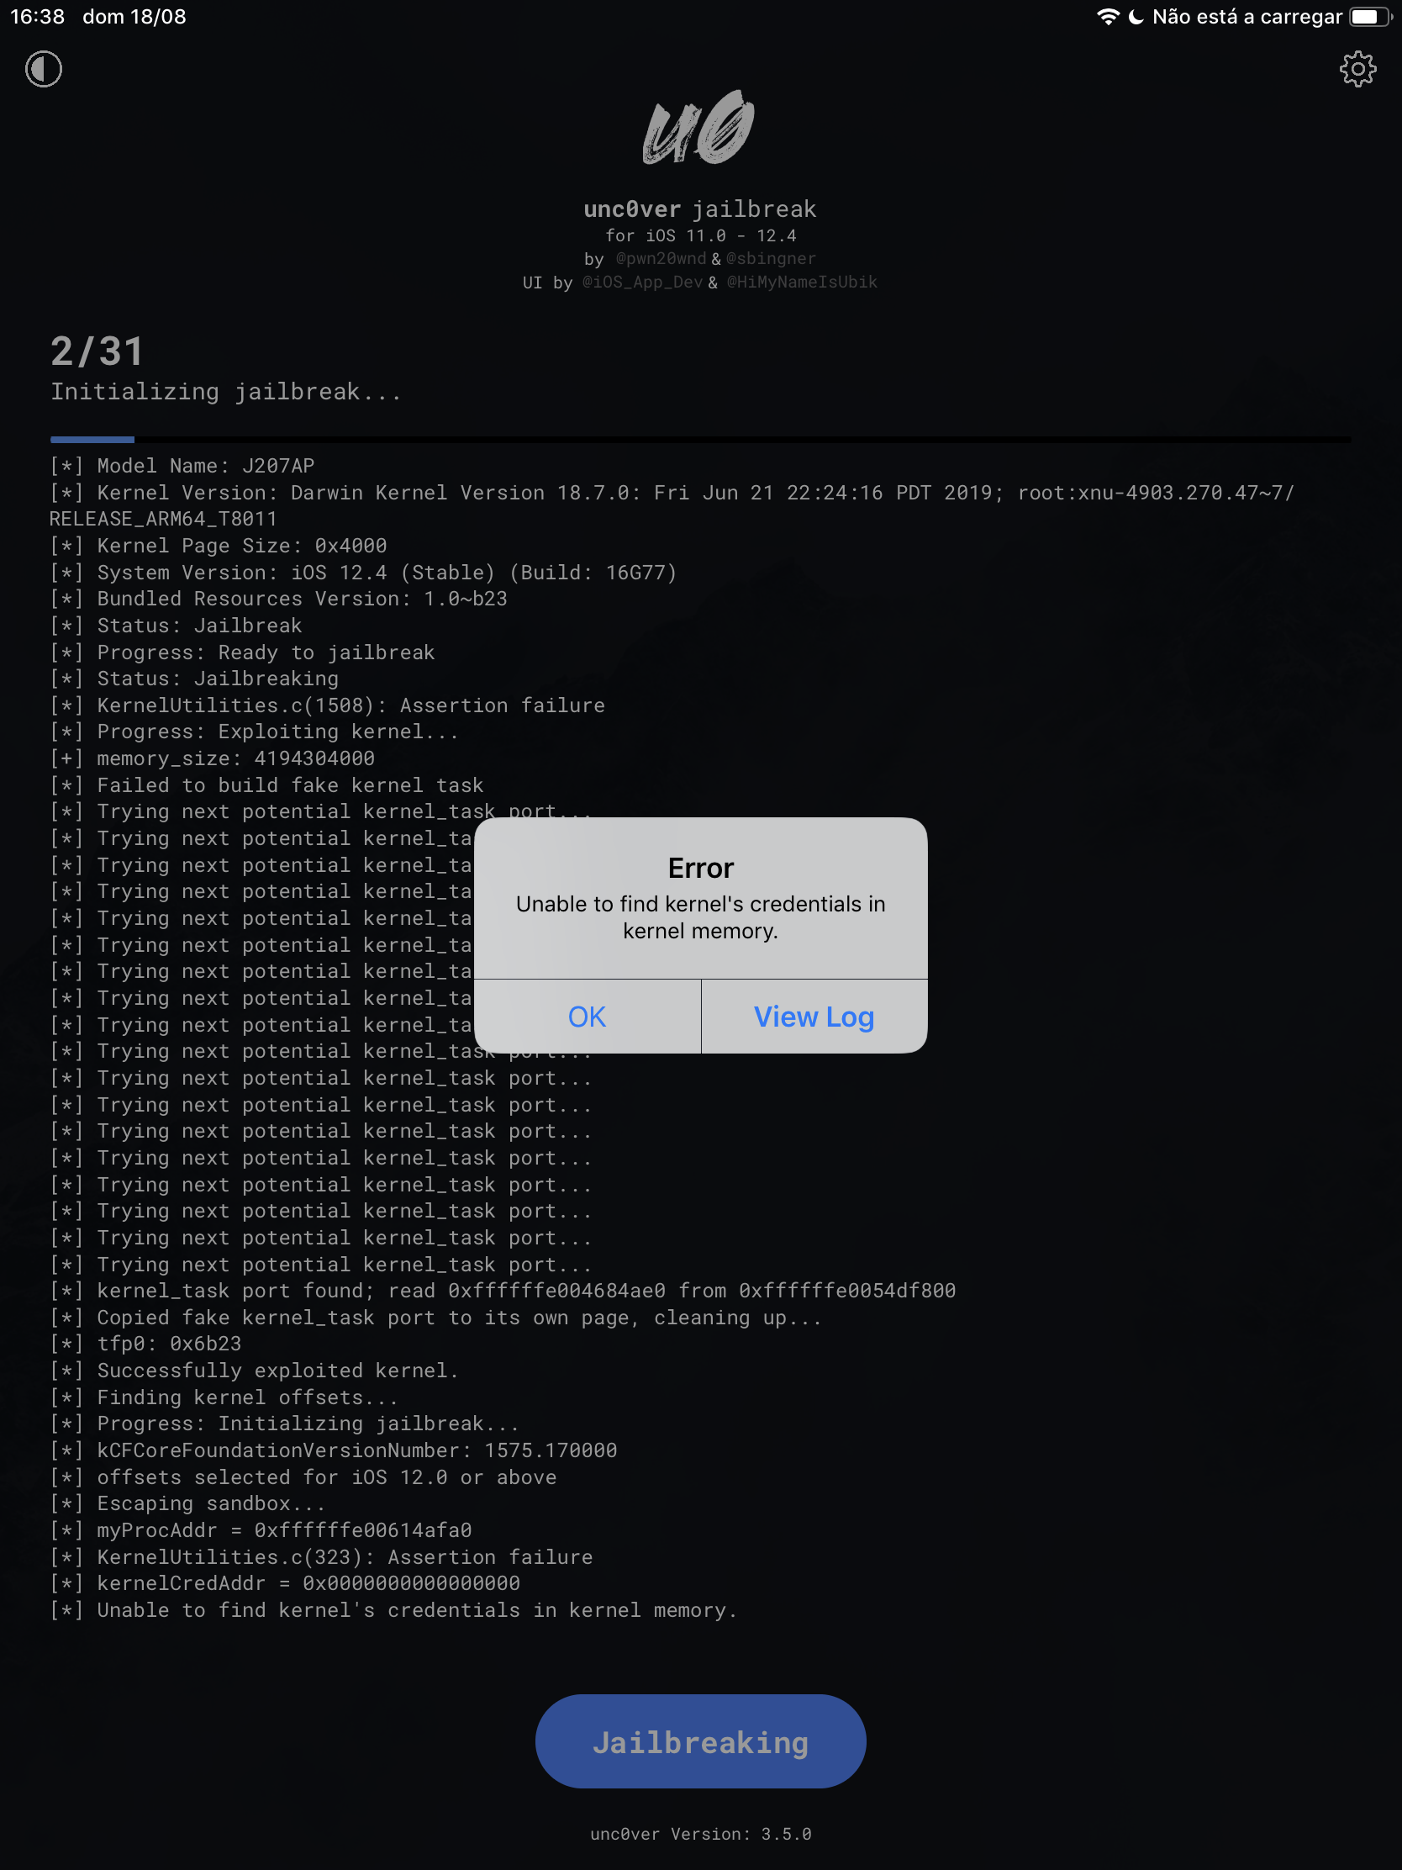The height and width of the screenshot is (1870, 1402).
Task: Select the "Finding kernel offsets..." log line
Action: coord(224,1397)
